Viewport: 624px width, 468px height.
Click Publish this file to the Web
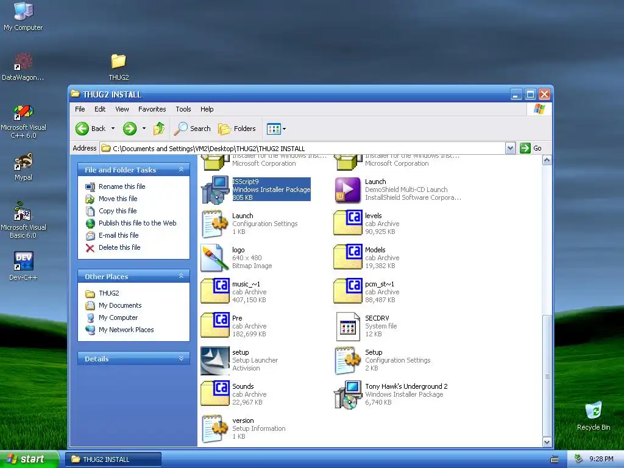pyautogui.click(x=137, y=223)
